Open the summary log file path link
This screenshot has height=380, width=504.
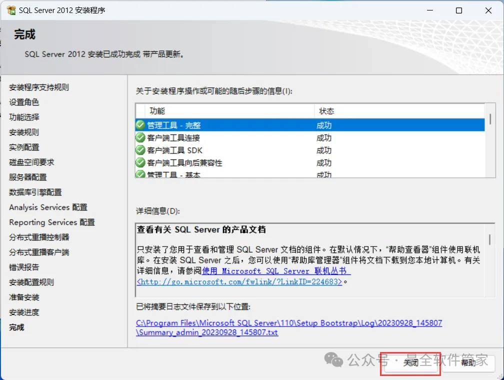coord(289,327)
